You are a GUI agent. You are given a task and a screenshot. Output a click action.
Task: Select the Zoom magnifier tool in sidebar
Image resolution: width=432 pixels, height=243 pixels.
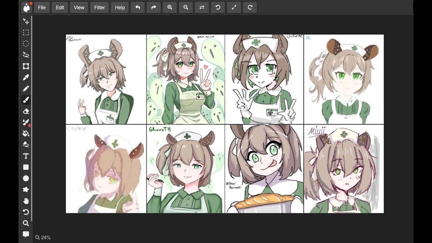(26, 223)
